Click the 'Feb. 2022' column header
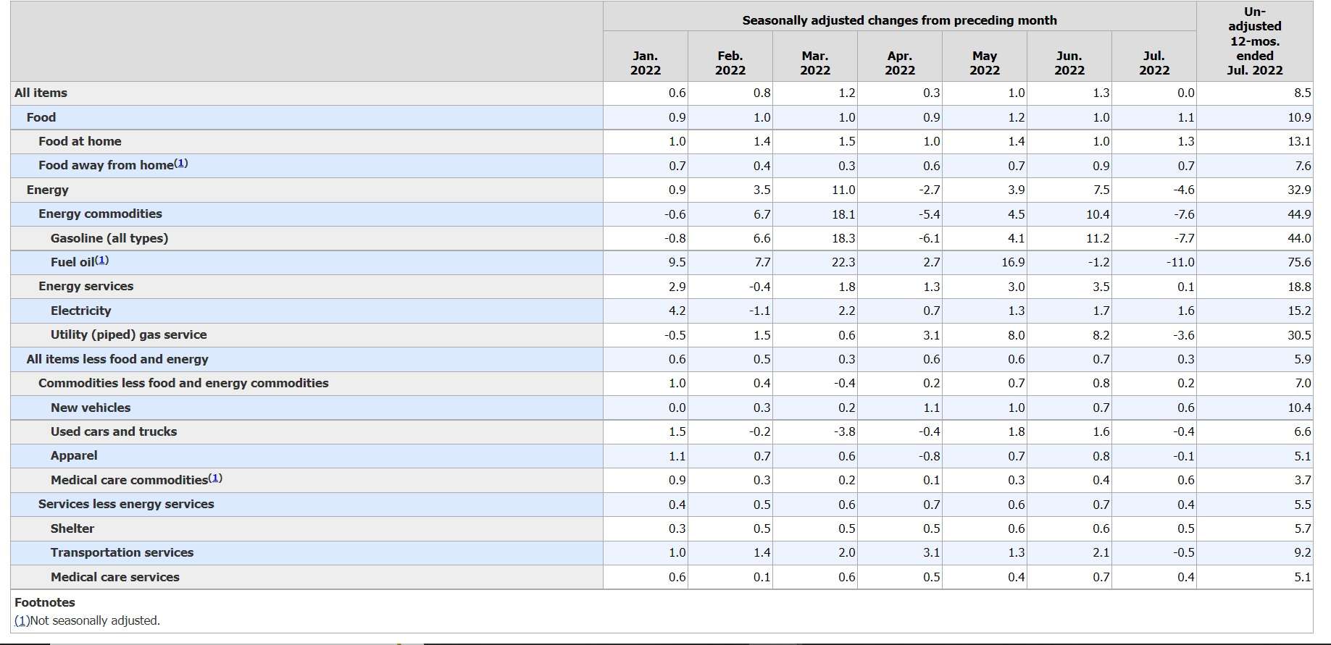1331x645 pixels. 730,63
